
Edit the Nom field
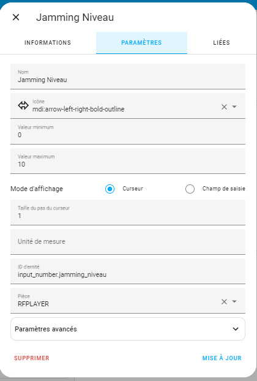[x=128, y=77]
